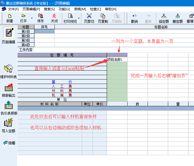194x166 pixels.
Task: Click the 人工费 row label
Action: [x=62, y=86]
